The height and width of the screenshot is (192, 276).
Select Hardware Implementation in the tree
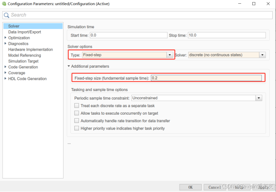[30, 49]
